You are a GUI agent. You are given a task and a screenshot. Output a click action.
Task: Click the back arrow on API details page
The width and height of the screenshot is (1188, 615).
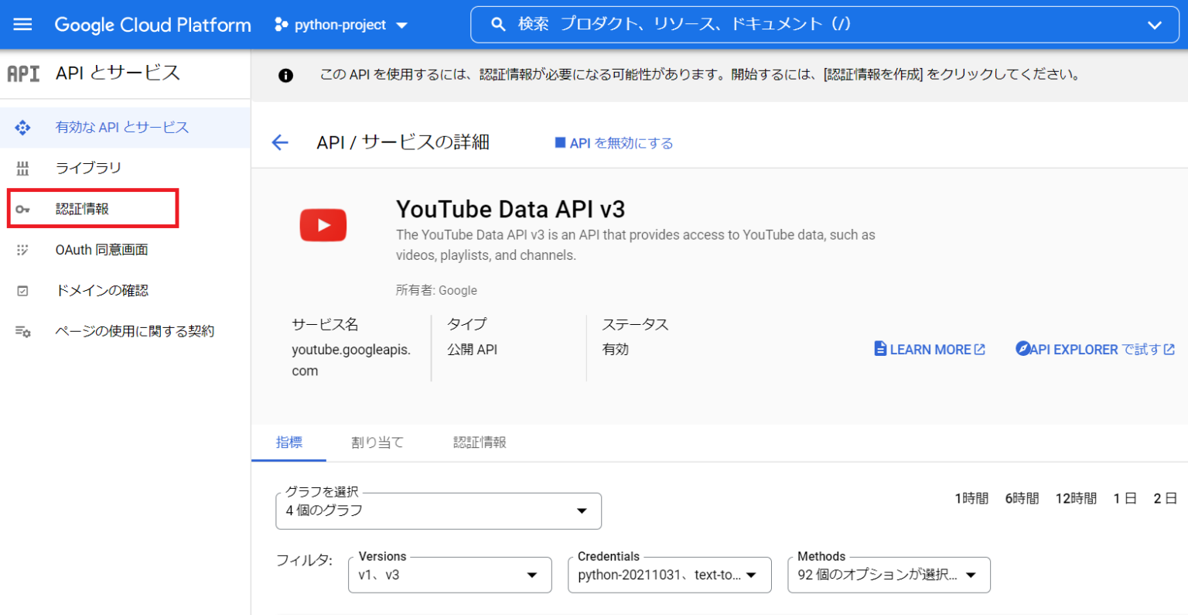[x=279, y=142]
